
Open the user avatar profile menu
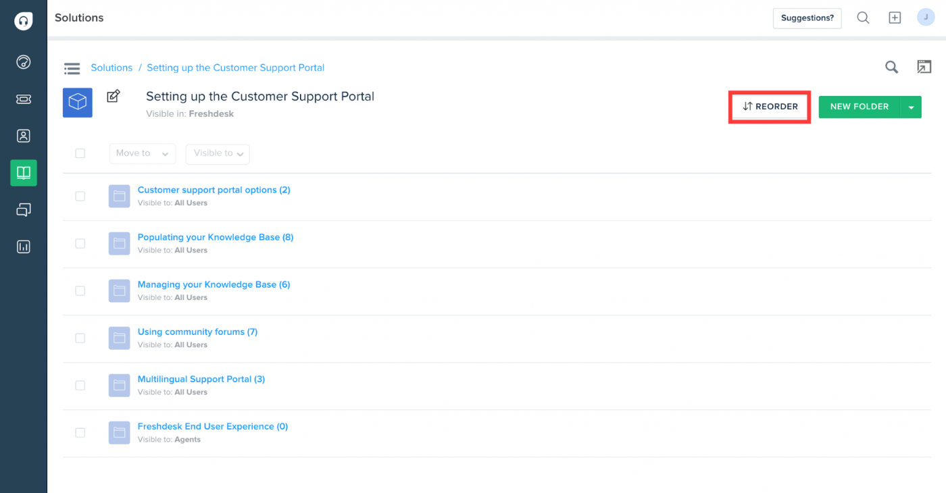[x=925, y=18]
